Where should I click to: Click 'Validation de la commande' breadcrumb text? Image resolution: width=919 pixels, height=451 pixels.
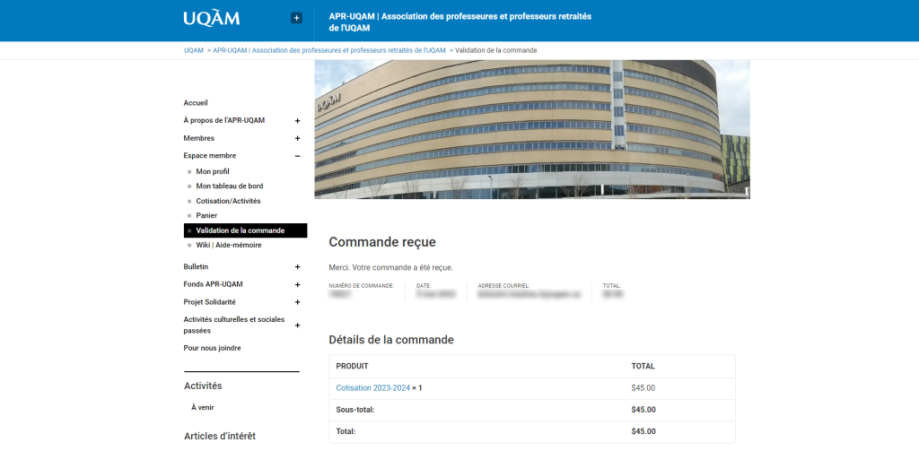pos(495,50)
